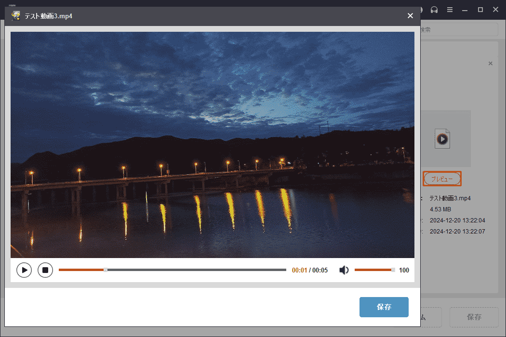Maximize the main application window
The width and height of the screenshot is (506, 337).
[480, 10]
